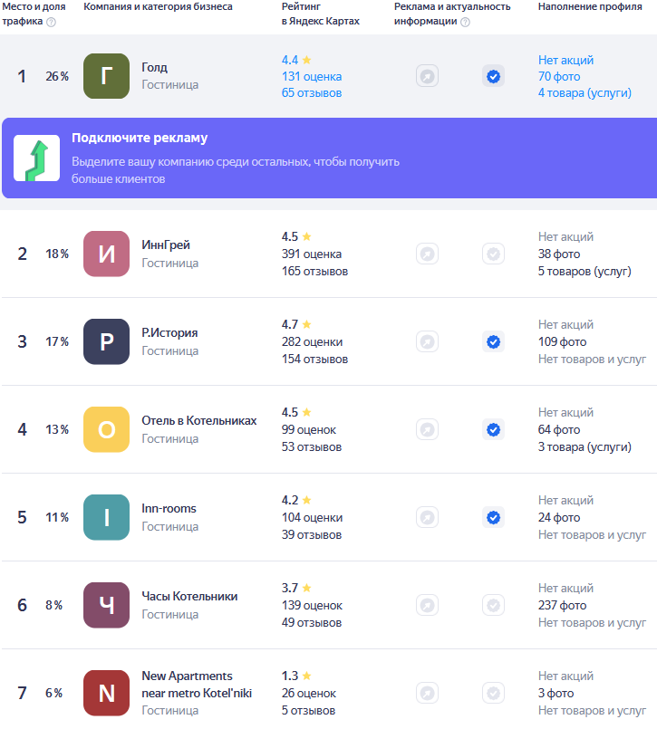Image resolution: width=657 pixels, height=729 pixels.
Task: Click ad icon in Отель в Котельниках row
Action: (427, 429)
